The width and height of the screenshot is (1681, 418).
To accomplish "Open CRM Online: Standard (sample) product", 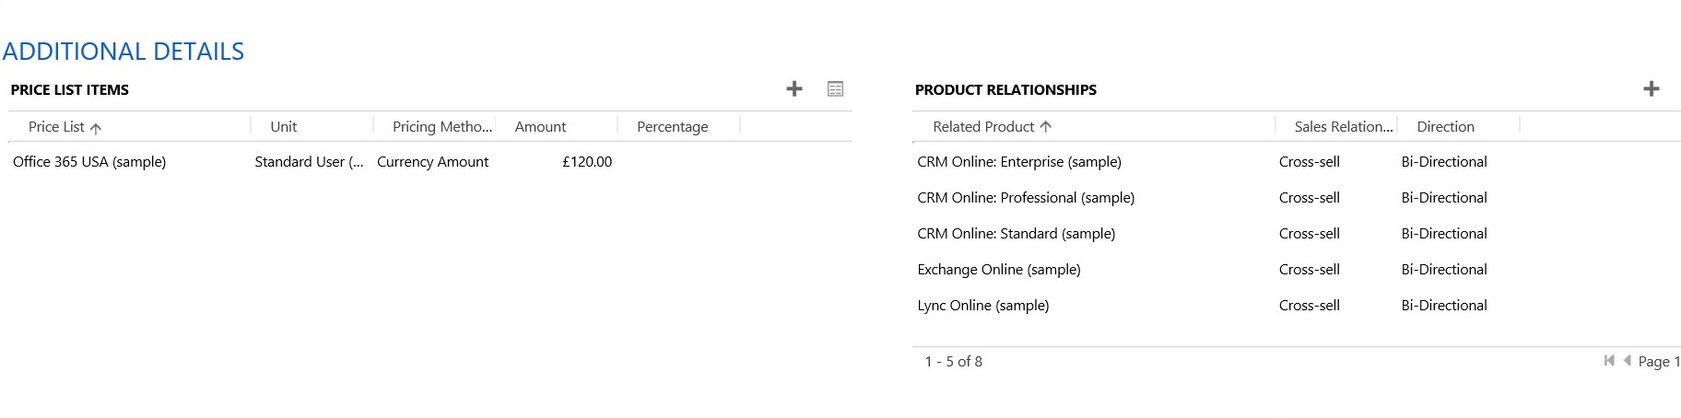I will click(x=1016, y=234).
